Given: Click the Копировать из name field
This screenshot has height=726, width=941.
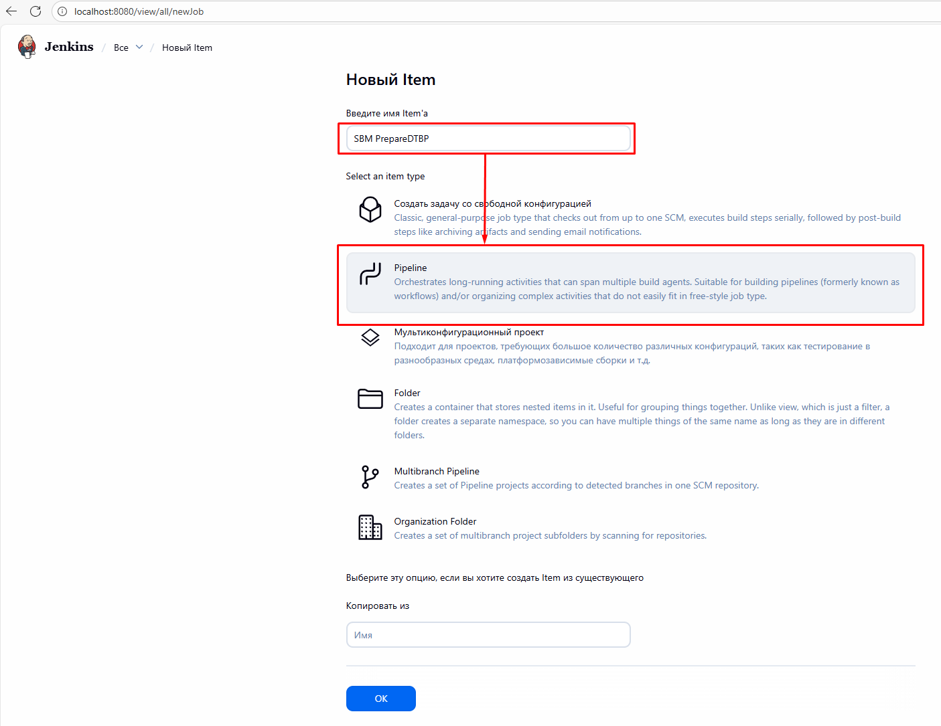Looking at the screenshot, I should [488, 635].
